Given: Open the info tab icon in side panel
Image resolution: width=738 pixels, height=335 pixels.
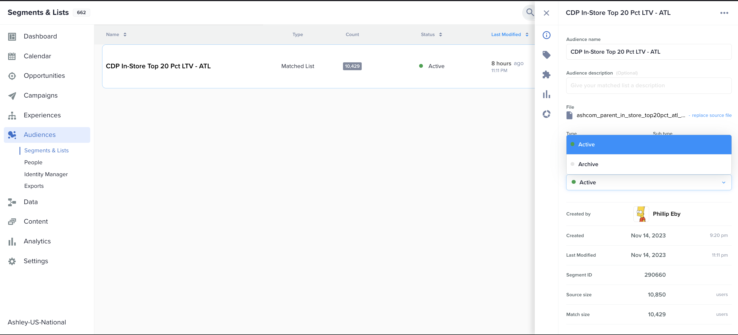Looking at the screenshot, I should [546, 35].
